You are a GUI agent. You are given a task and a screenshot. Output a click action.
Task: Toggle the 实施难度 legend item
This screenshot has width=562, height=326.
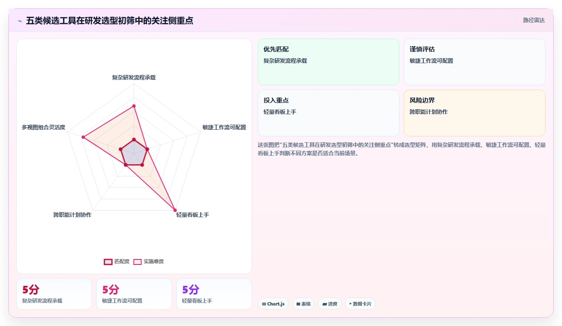pyautogui.click(x=148, y=262)
